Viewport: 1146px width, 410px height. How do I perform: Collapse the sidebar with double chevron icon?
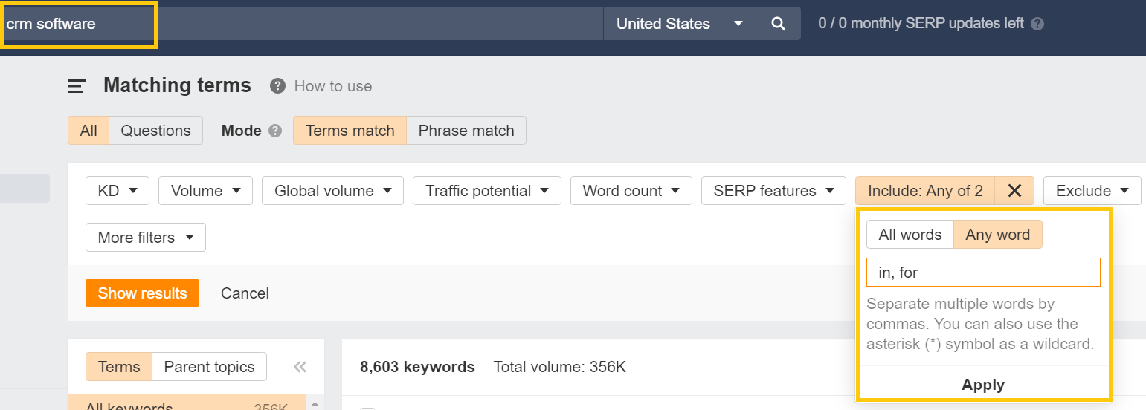(300, 367)
